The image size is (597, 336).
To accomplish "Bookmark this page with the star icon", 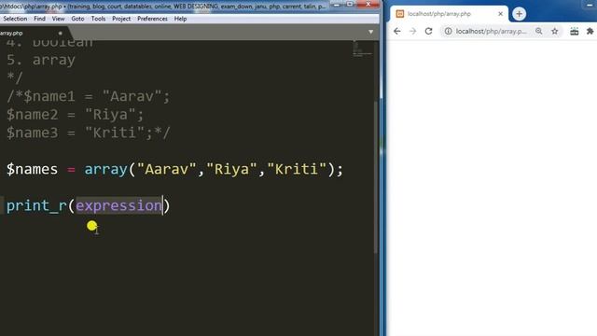I will (555, 31).
